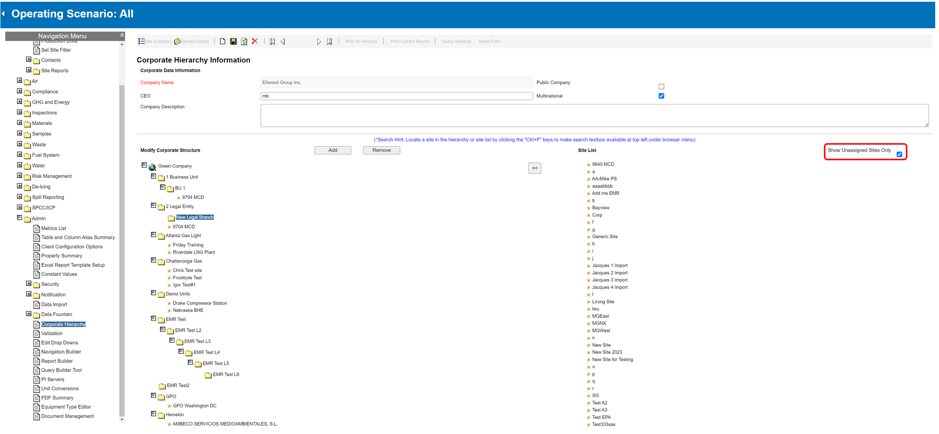This screenshot has width=939, height=434.
Task: Disable Show Unassigned Sites Only
Action: tap(899, 154)
